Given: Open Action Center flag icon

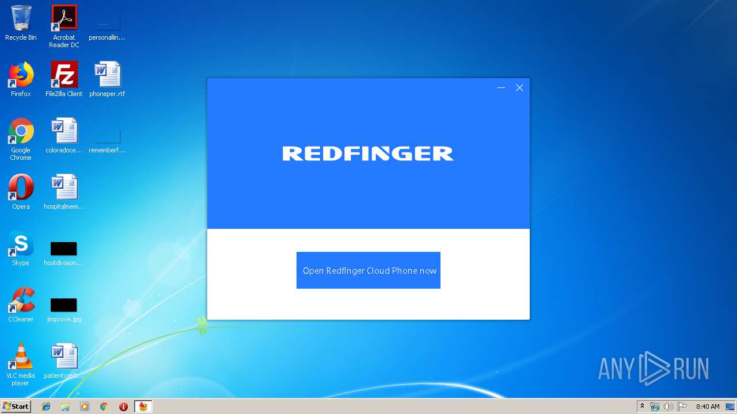Looking at the screenshot, I should coord(682,407).
